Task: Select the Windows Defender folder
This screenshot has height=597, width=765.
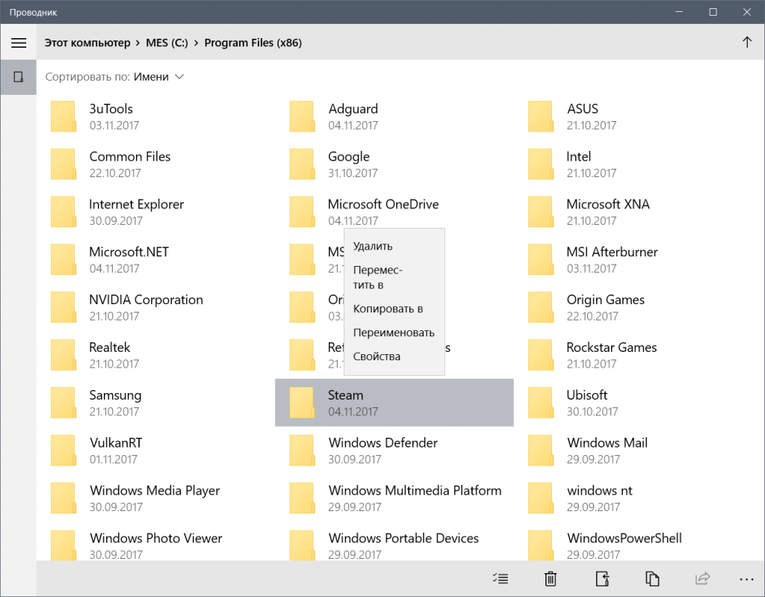Action: 382,450
